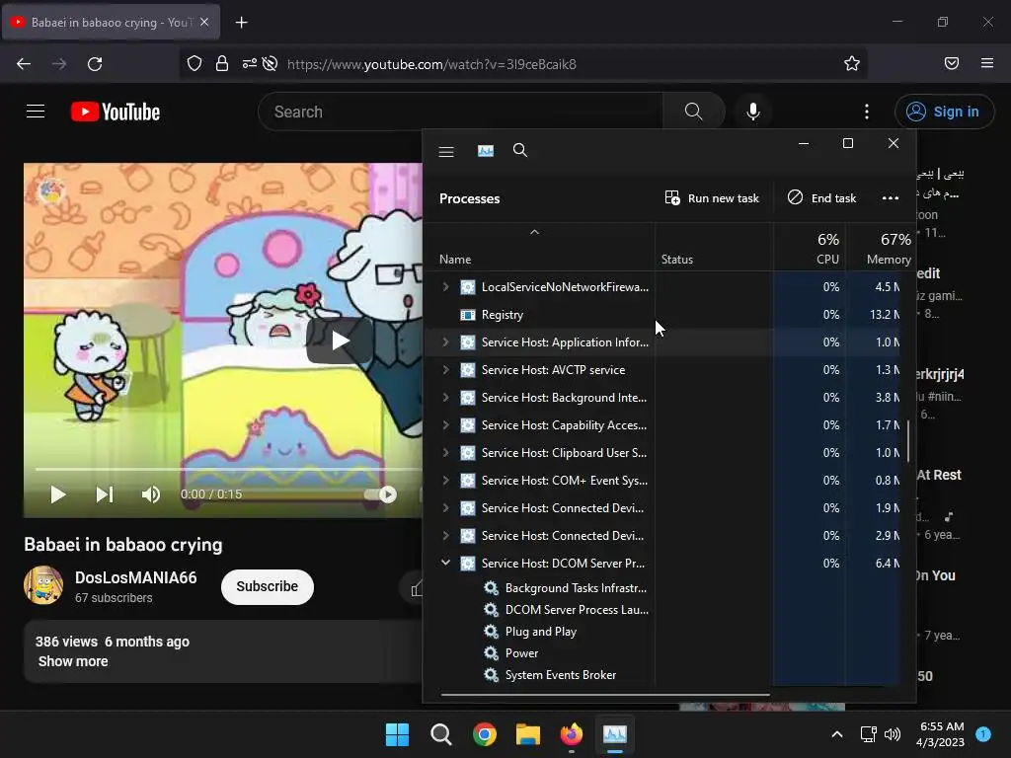This screenshot has height=758, width=1011.
Task: Open a new Firefox tab
Action: tap(241, 23)
